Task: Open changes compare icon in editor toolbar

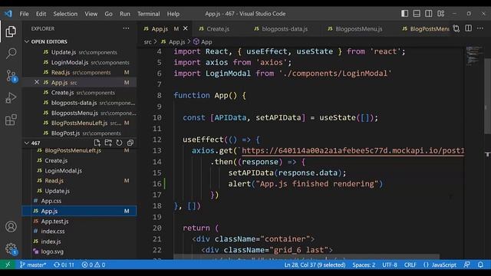Action: click(456, 28)
